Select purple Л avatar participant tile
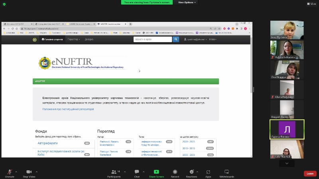319x179 pixels. tap(287, 130)
